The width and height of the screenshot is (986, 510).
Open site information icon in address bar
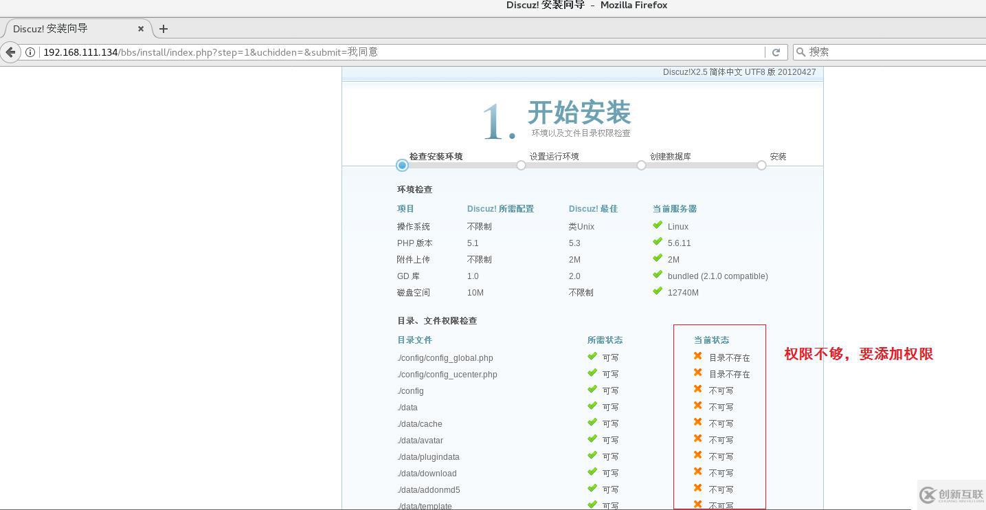(x=30, y=52)
